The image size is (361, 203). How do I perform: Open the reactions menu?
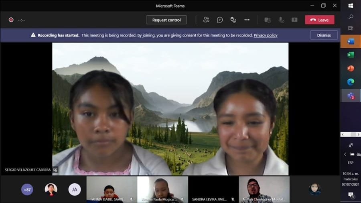233,20
